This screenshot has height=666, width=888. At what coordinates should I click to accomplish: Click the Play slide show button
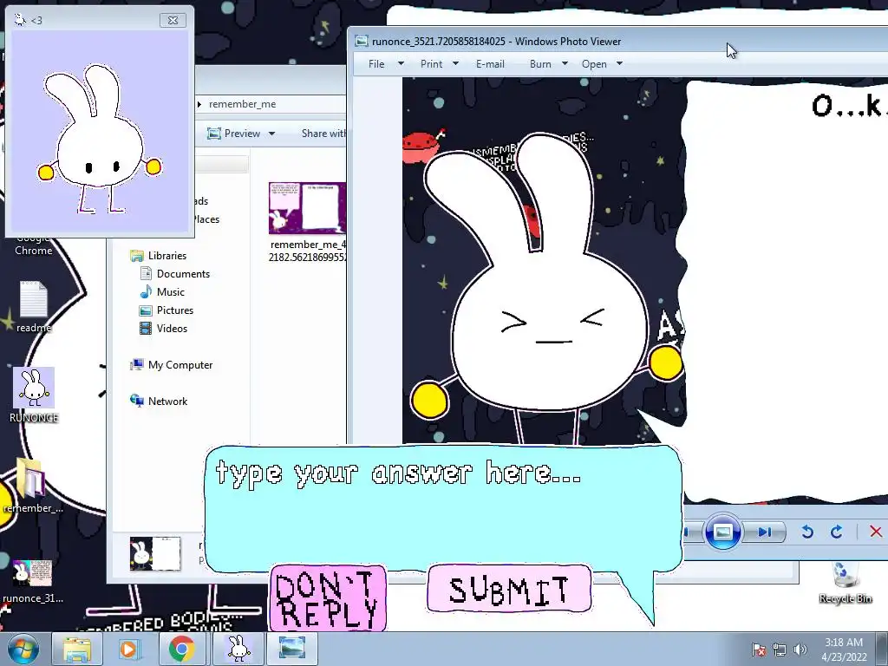tap(722, 532)
